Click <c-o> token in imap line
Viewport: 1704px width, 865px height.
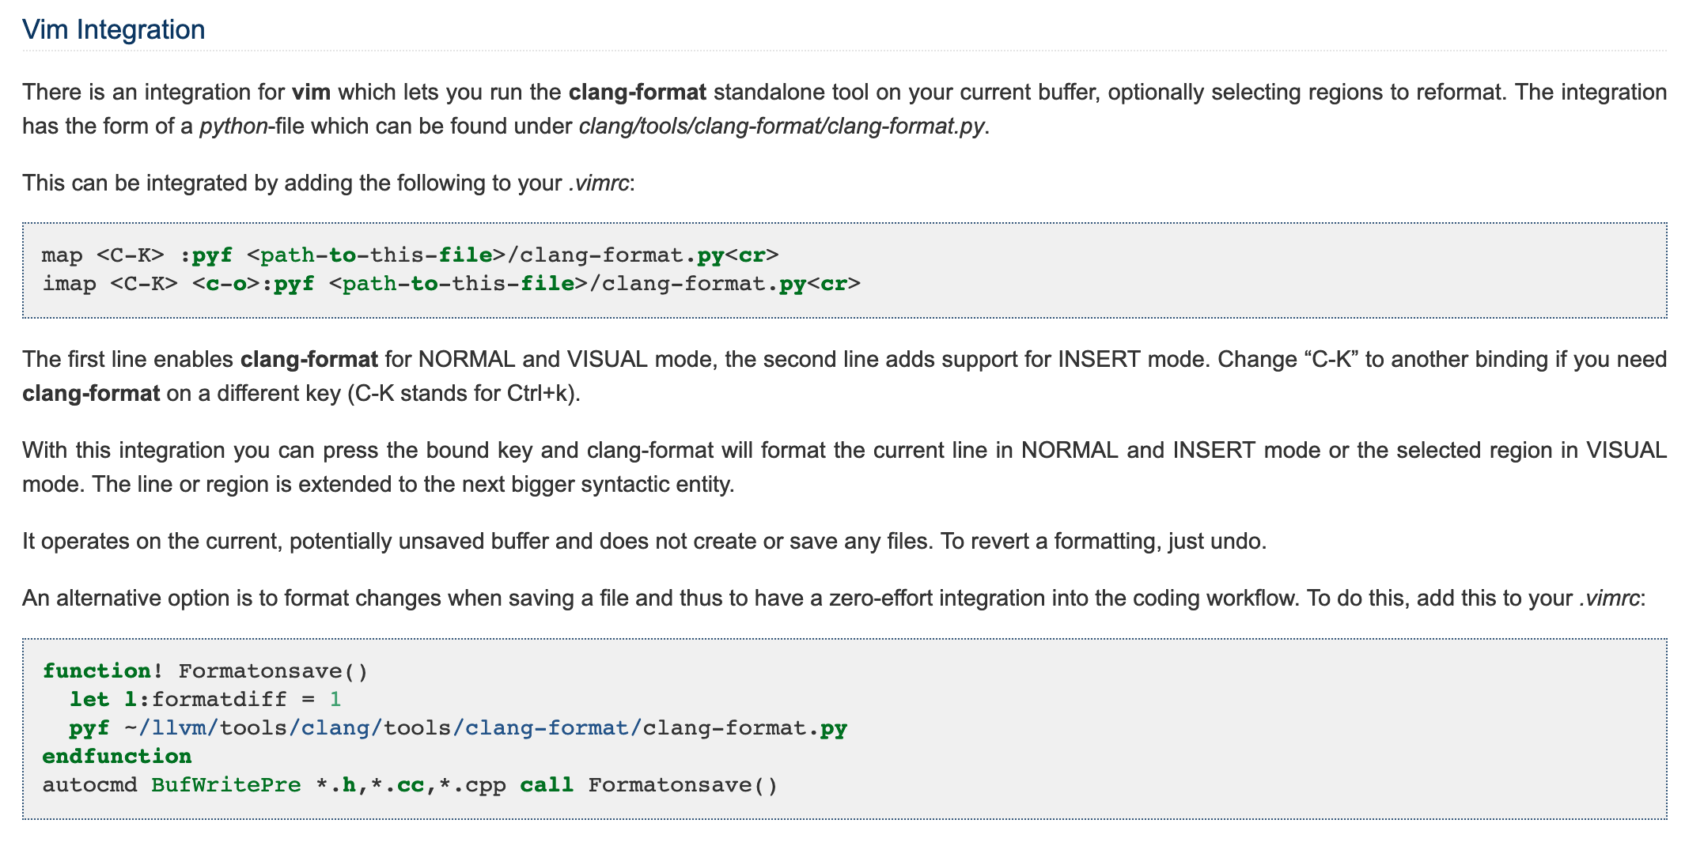pos(226,284)
